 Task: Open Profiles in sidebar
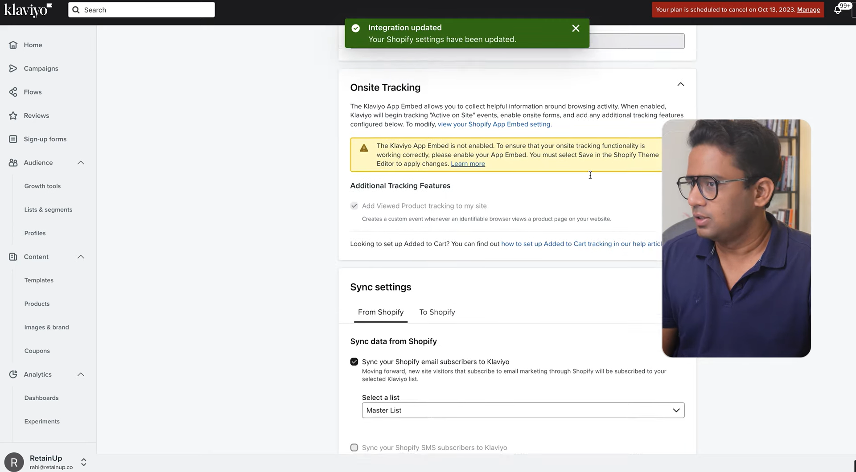pos(35,233)
